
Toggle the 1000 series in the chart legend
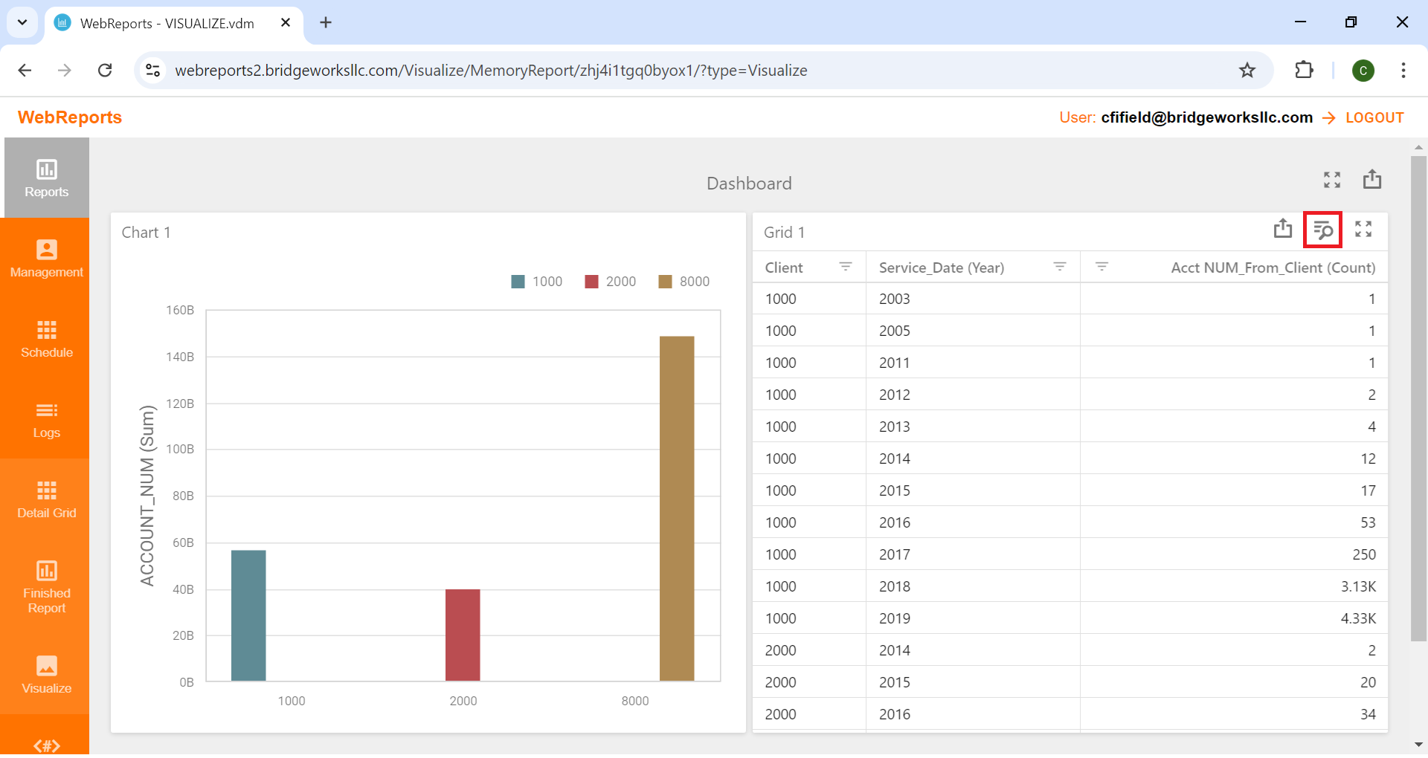(537, 281)
